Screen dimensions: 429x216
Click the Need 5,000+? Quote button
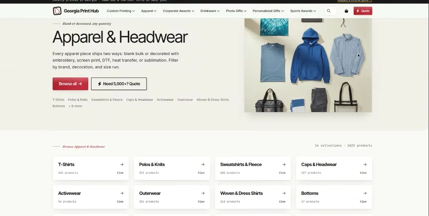tap(119, 84)
